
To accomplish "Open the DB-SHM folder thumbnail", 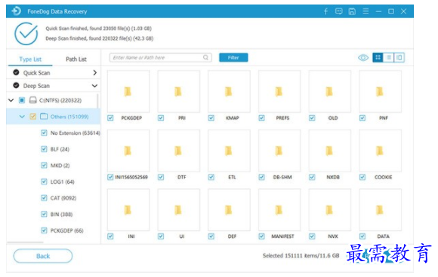I will [279, 151].
